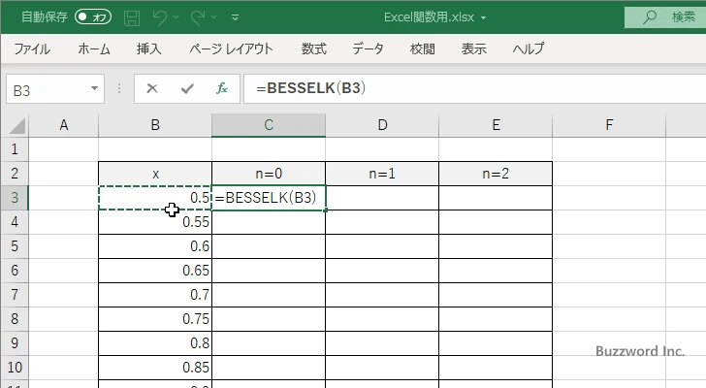The height and width of the screenshot is (388, 706).
Task: Open Customize Quick Access Toolbar dropdown
Action: (235, 17)
